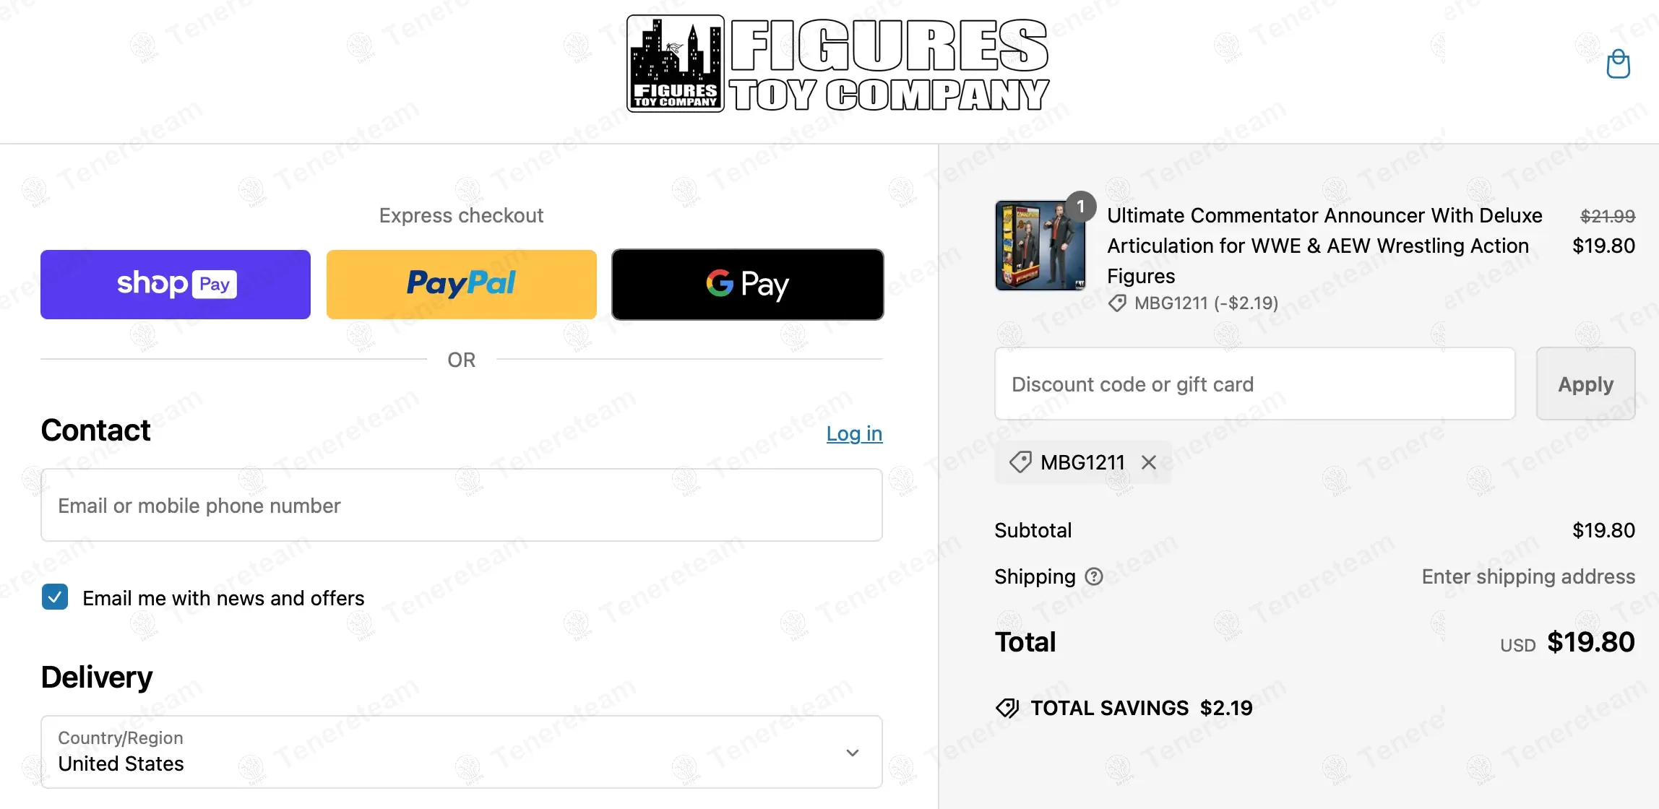Check out using Google Pay
The image size is (1659, 809).
point(748,285)
